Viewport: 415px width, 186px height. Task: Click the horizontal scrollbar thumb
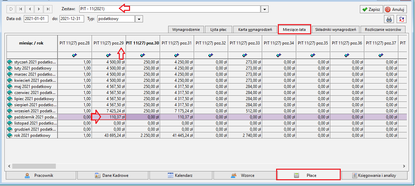coord(34,166)
